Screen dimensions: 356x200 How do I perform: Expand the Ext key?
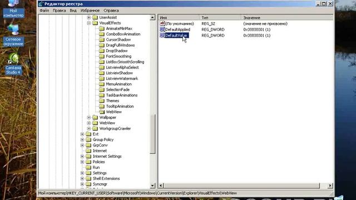coord(82,134)
